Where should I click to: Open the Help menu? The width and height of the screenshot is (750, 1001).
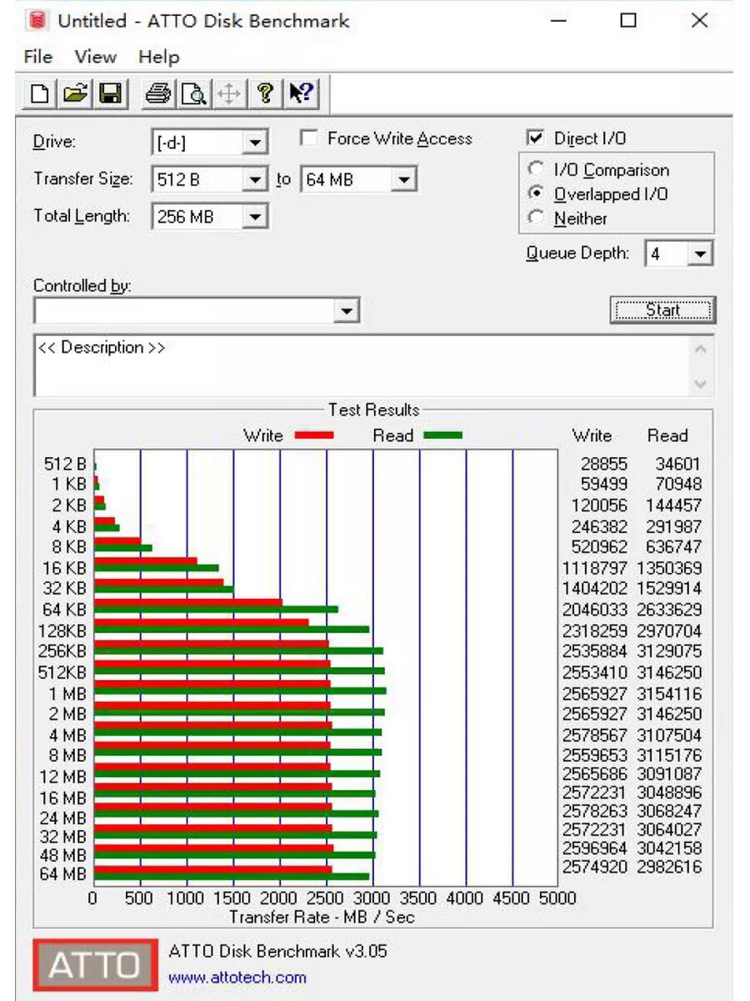click(x=159, y=57)
